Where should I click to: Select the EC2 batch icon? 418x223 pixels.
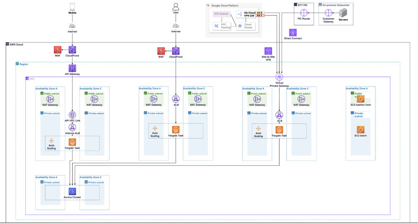360,129
